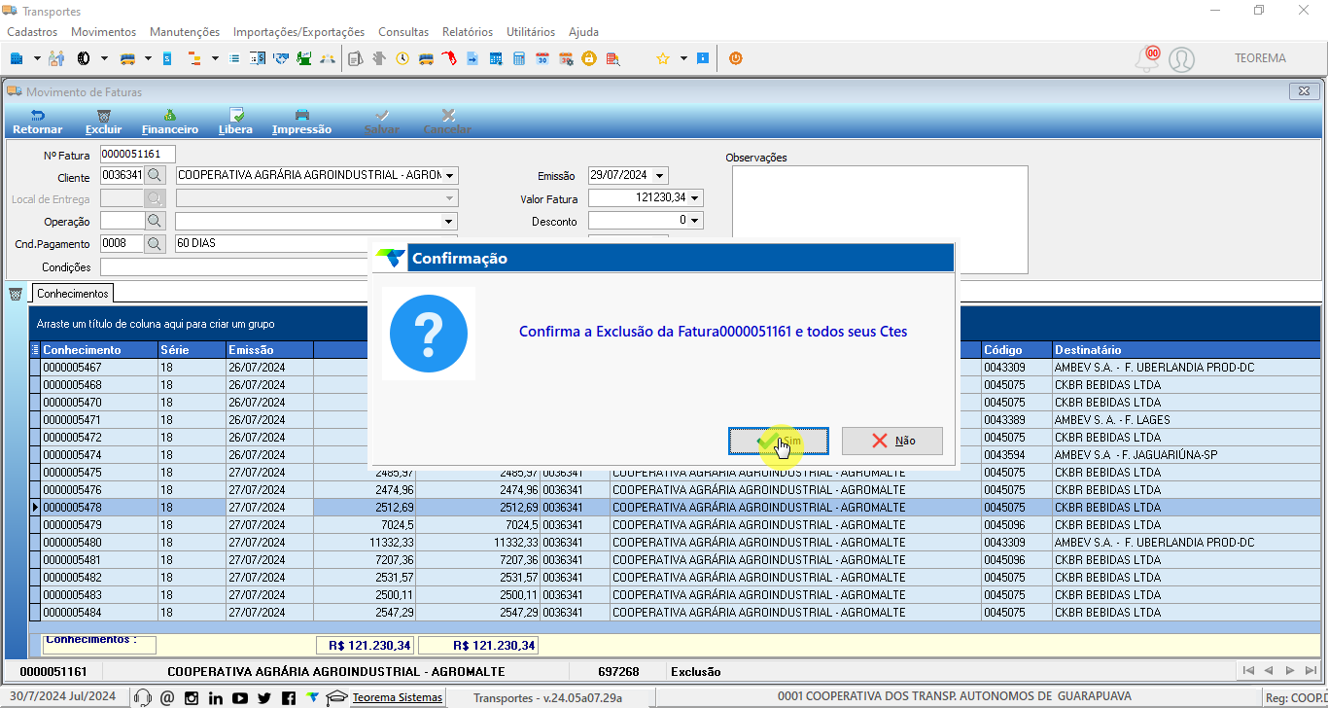The width and height of the screenshot is (1328, 708).
Task: Click the blue building icon in main toolbar
Action: coord(17,58)
